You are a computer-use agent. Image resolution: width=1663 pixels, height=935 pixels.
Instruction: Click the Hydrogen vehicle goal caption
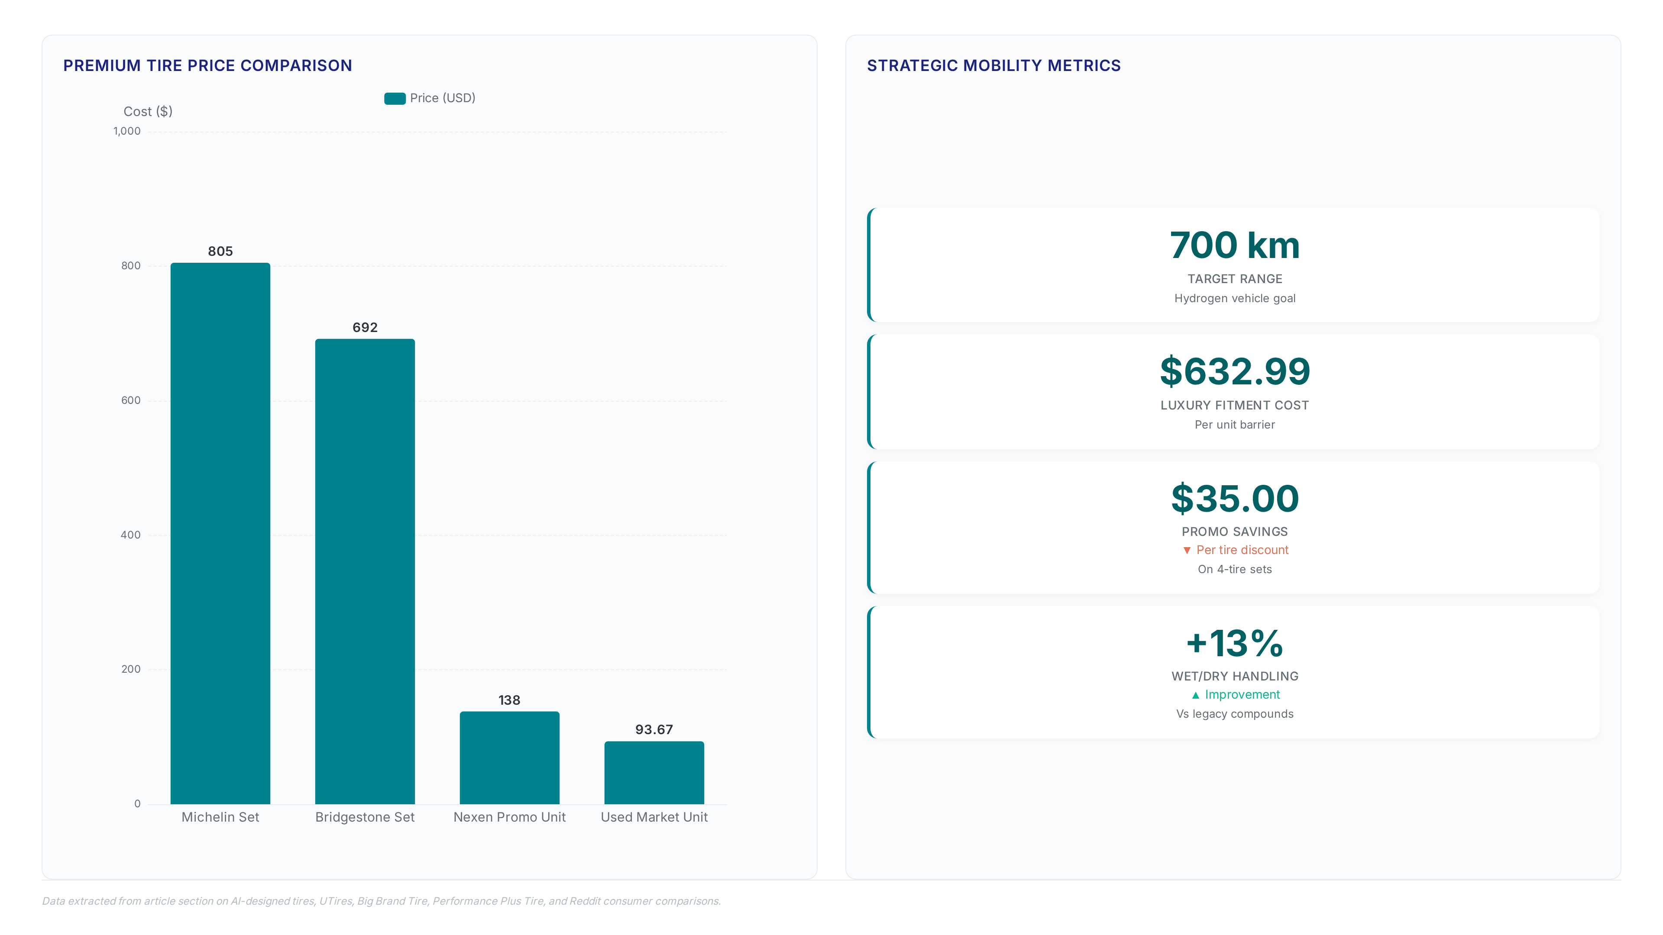1234,298
